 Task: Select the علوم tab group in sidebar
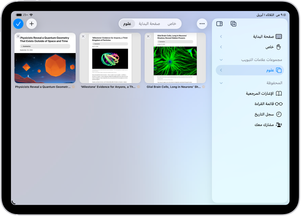point(250,70)
